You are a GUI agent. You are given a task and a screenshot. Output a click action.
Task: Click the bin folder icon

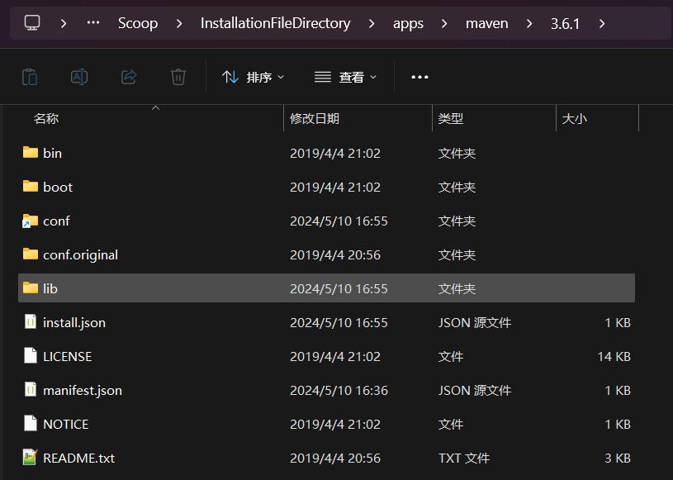coord(31,153)
